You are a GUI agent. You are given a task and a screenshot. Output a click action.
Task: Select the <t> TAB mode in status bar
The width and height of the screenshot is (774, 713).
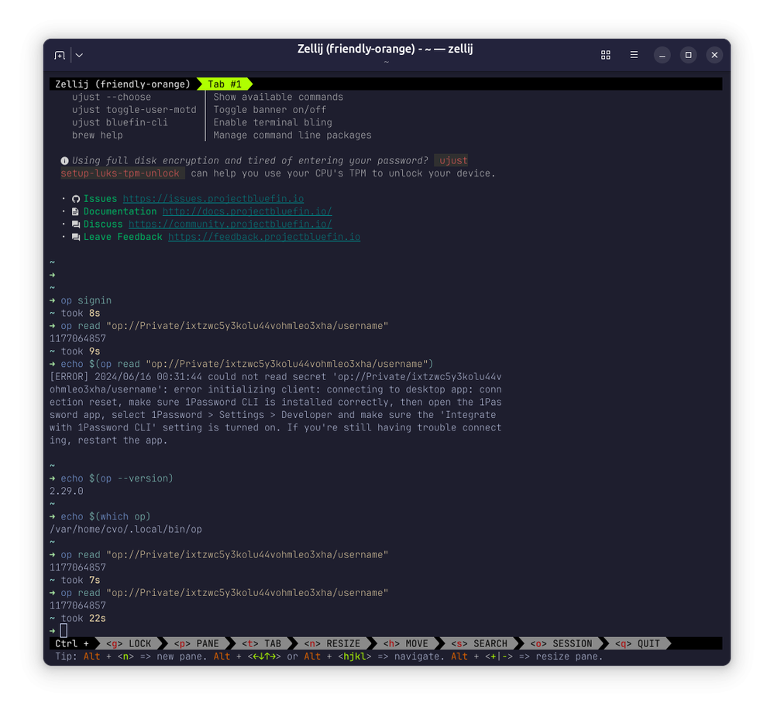(262, 643)
